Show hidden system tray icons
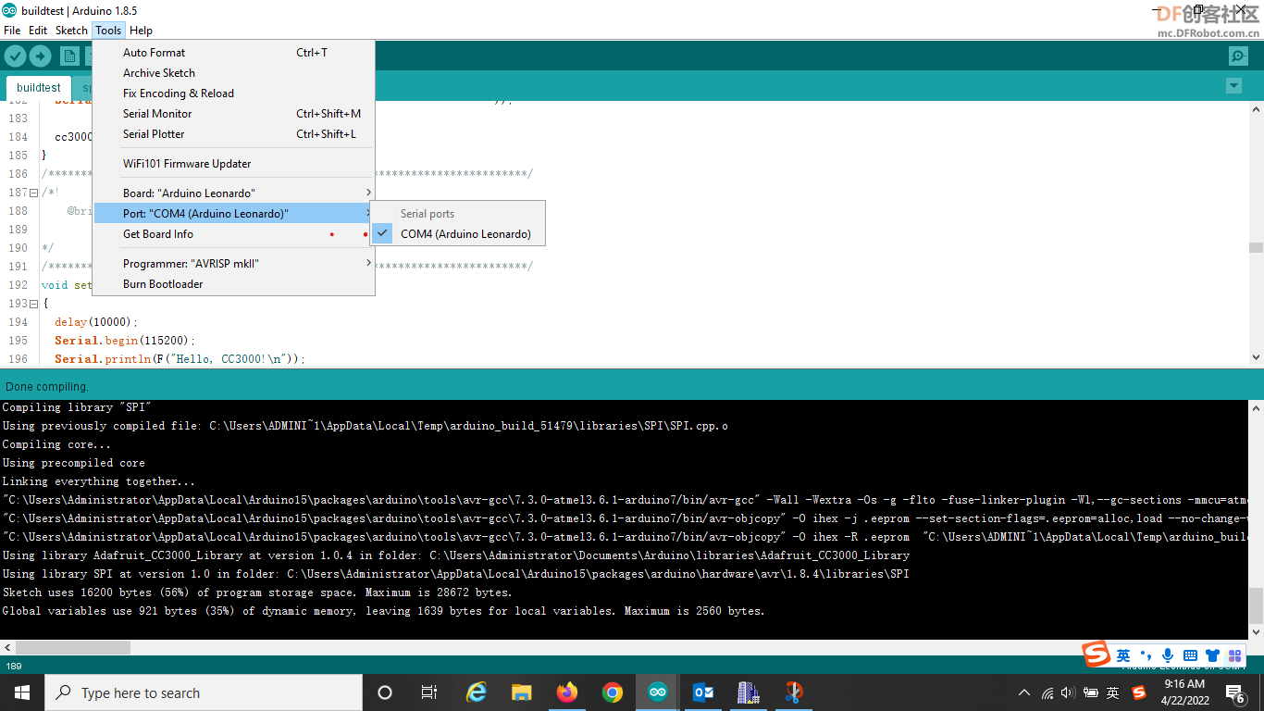 (x=1023, y=692)
